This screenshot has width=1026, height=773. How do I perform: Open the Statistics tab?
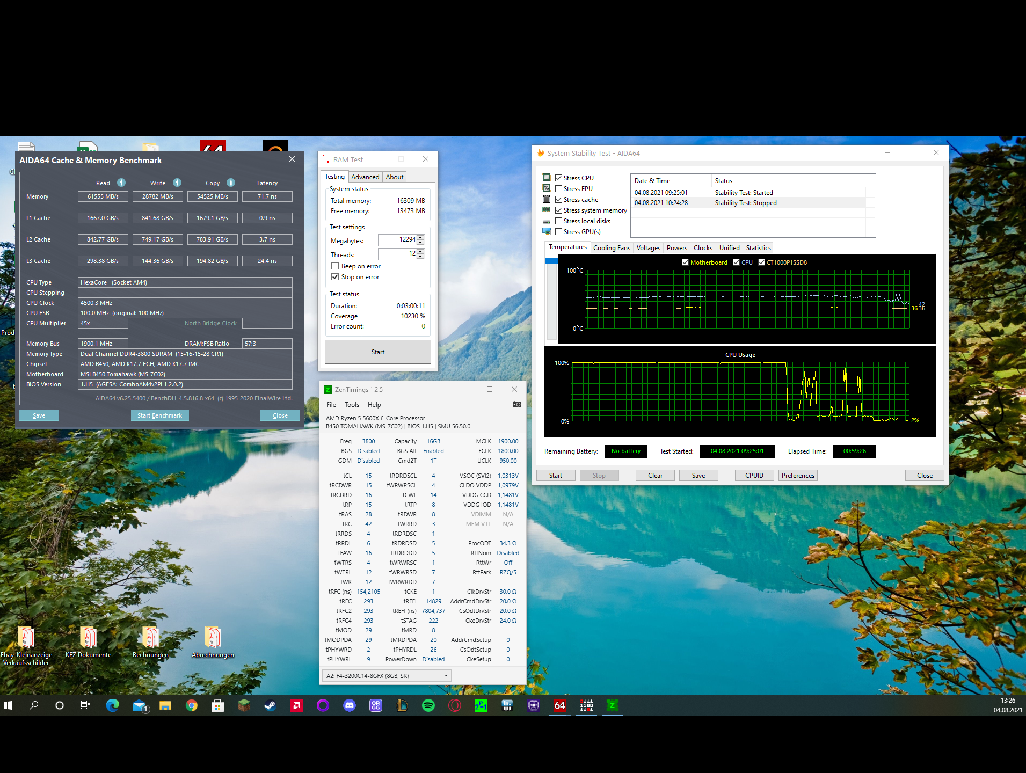coord(758,248)
